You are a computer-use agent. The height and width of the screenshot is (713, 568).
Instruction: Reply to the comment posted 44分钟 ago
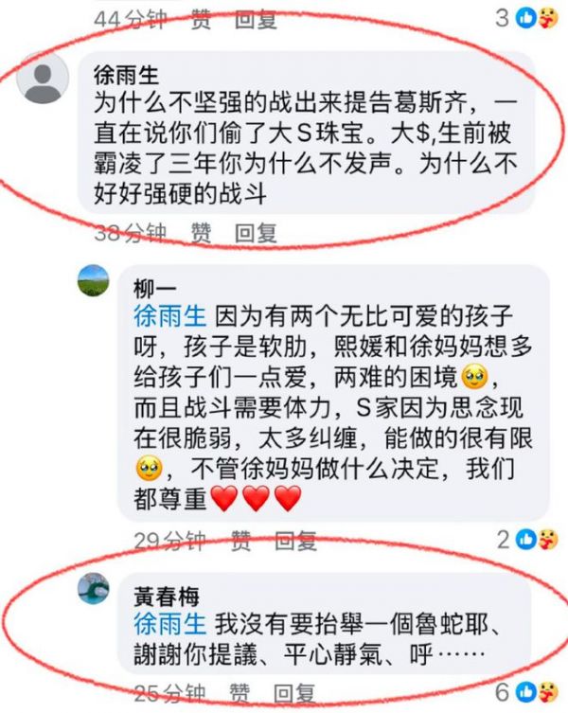click(x=256, y=20)
